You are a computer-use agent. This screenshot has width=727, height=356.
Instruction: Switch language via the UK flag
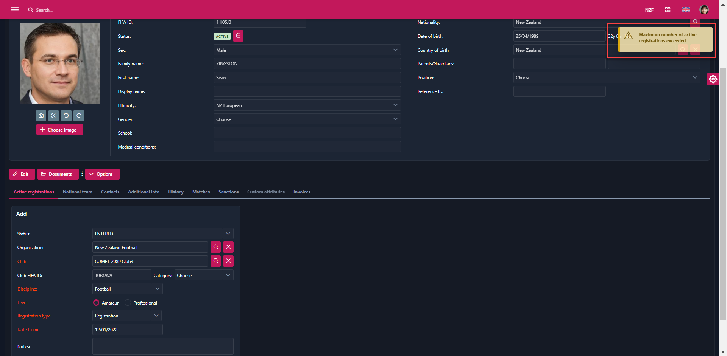[686, 10]
